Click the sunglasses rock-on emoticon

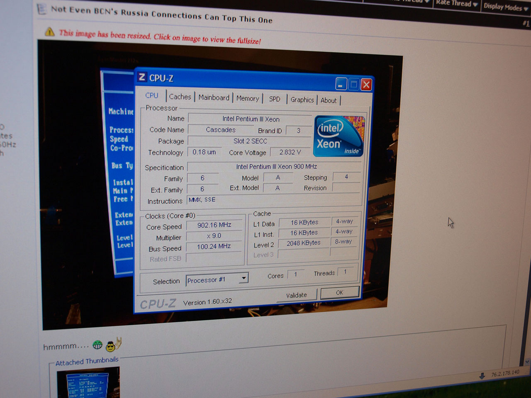pos(113,345)
